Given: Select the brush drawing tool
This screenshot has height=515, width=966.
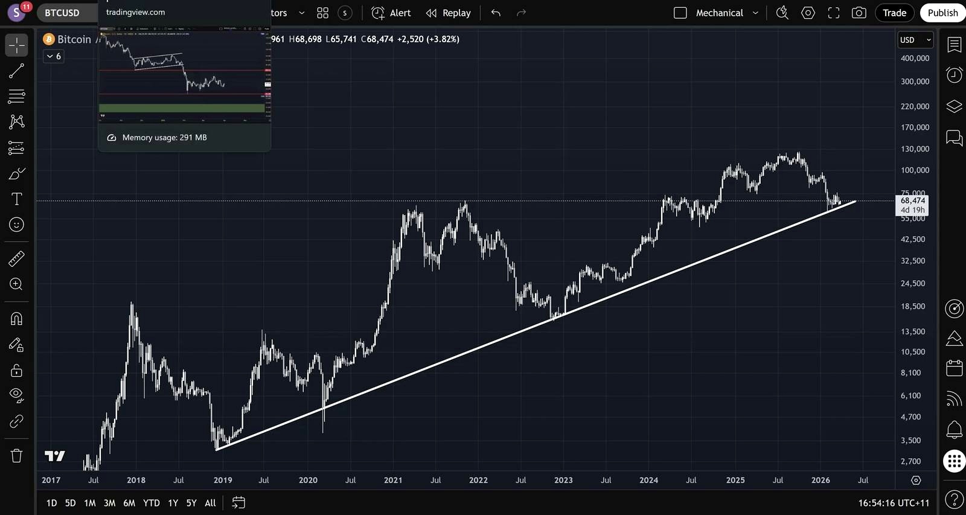Looking at the screenshot, I should pyautogui.click(x=16, y=174).
